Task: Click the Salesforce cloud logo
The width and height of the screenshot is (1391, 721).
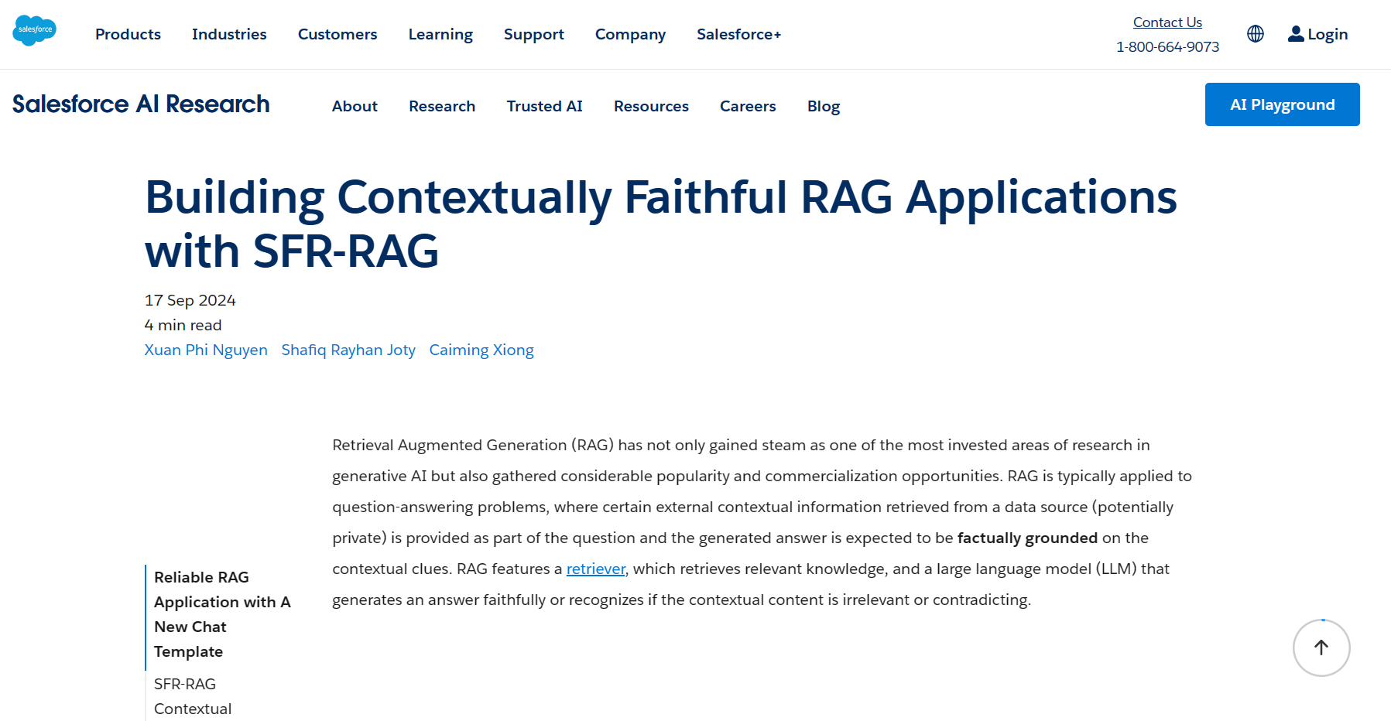Action: point(35,31)
